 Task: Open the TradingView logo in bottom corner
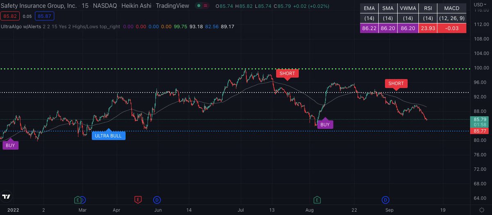[x=6, y=197]
